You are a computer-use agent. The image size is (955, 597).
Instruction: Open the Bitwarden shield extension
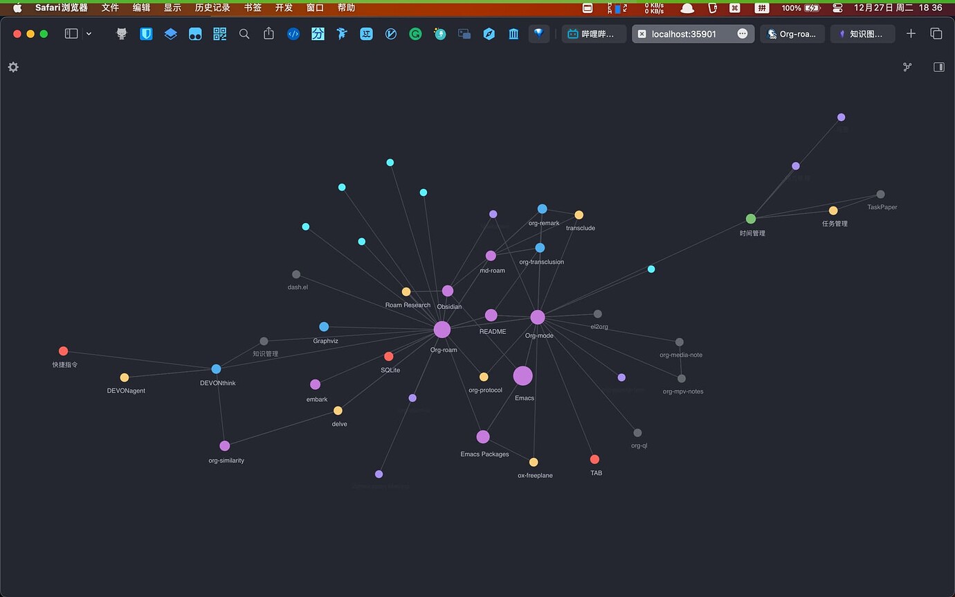pyautogui.click(x=146, y=33)
